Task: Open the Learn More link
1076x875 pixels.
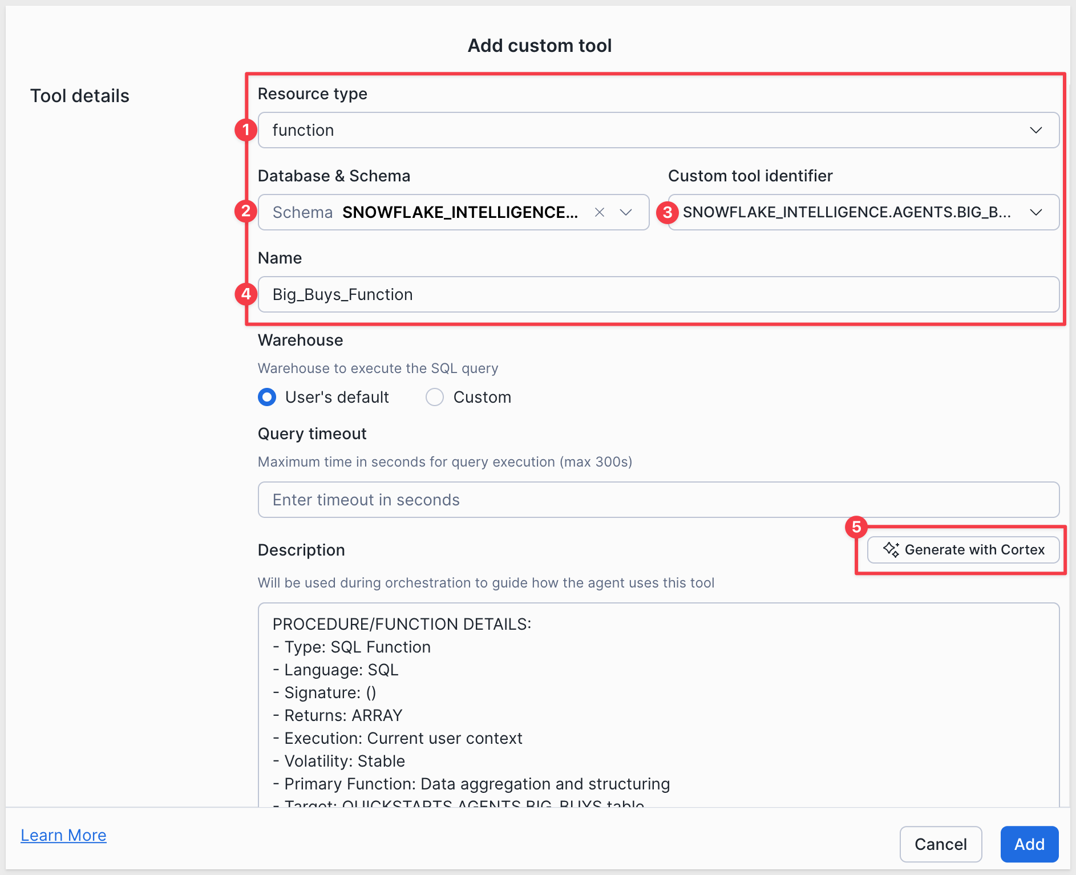Action: click(x=63, y=835)
